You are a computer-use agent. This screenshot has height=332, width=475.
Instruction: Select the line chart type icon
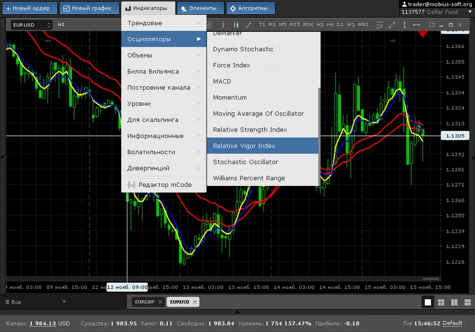(249, 25)
